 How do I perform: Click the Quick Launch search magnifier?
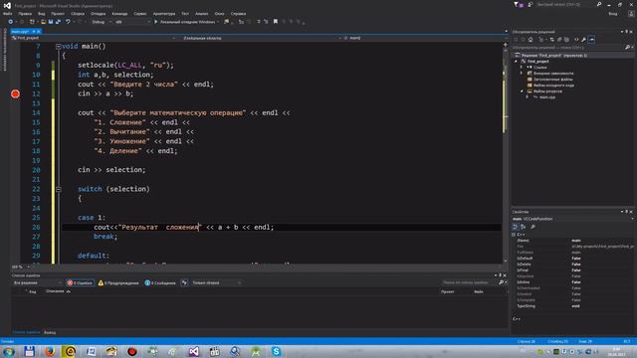tap(599, 4)
